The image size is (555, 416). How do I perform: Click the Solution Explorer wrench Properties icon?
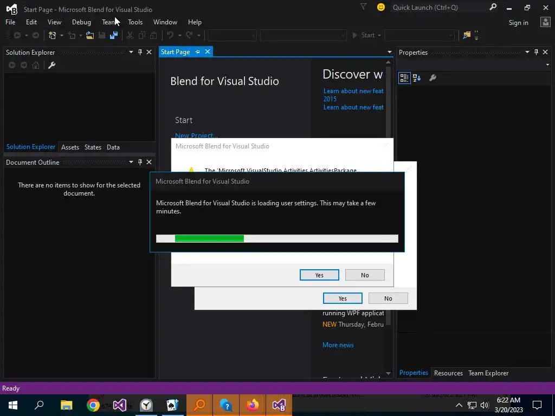(x=51, y=65)
